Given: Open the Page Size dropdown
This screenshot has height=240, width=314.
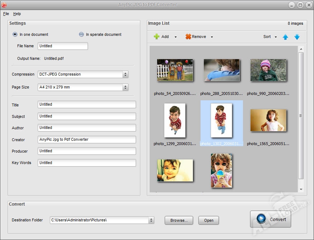Looking at the screenshot, I should click(83, 87).
